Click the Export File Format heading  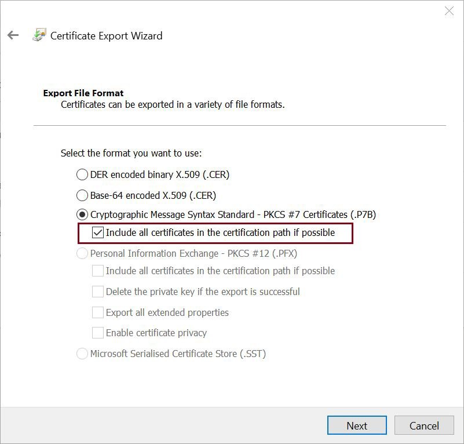pos(83,93)
